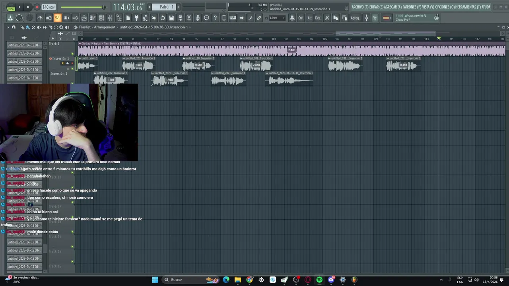Select the playlist Draw pencil tool
The width and height of the screenshot is (509, 286).
point(22,27)
